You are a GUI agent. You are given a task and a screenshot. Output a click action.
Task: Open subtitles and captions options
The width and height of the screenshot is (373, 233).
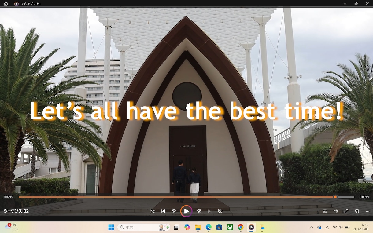pos(325,211)
